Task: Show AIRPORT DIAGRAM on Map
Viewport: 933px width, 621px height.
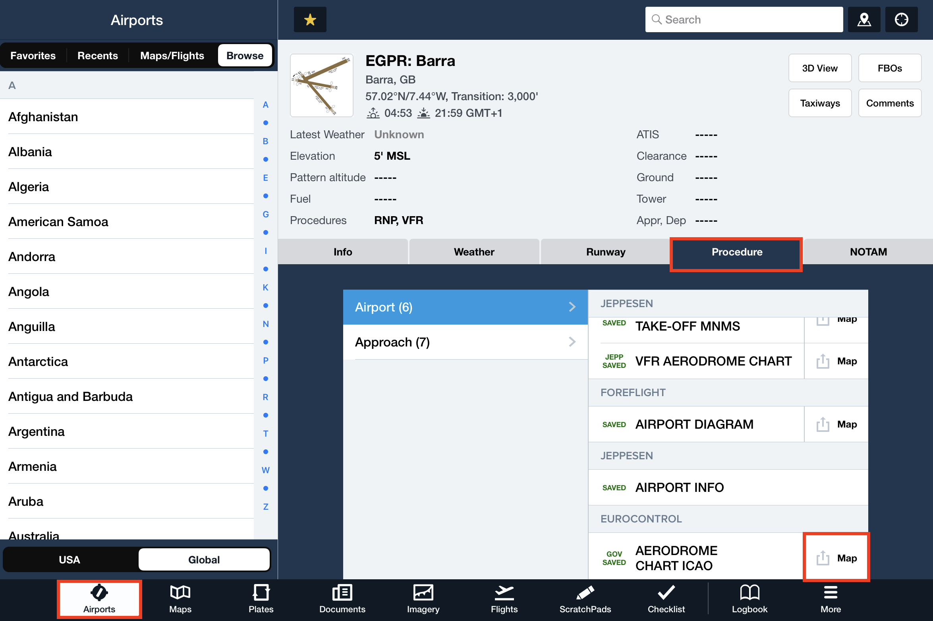Action: [x=847, y=424]
